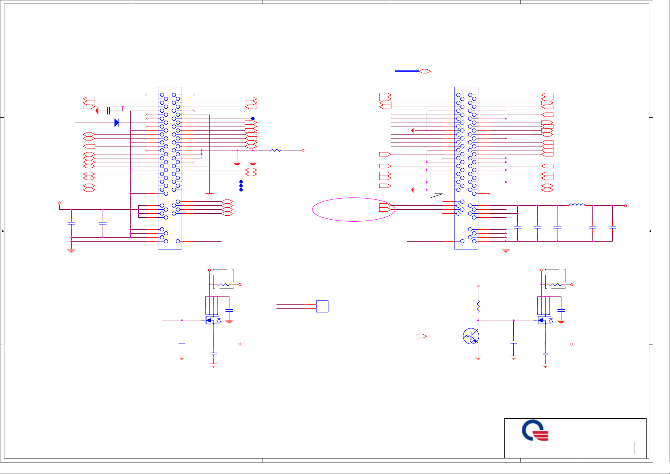Viewport: 670px width, 474px height.
Task: Select the ground symbol at far lower-left rail
Action: coord(71,251)
